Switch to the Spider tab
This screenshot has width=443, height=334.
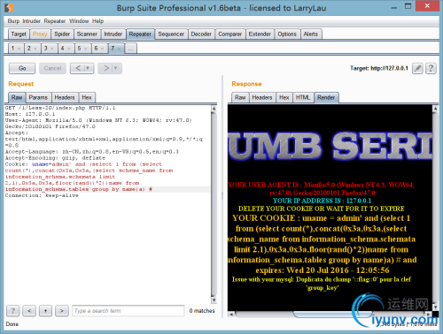(62, 34)
